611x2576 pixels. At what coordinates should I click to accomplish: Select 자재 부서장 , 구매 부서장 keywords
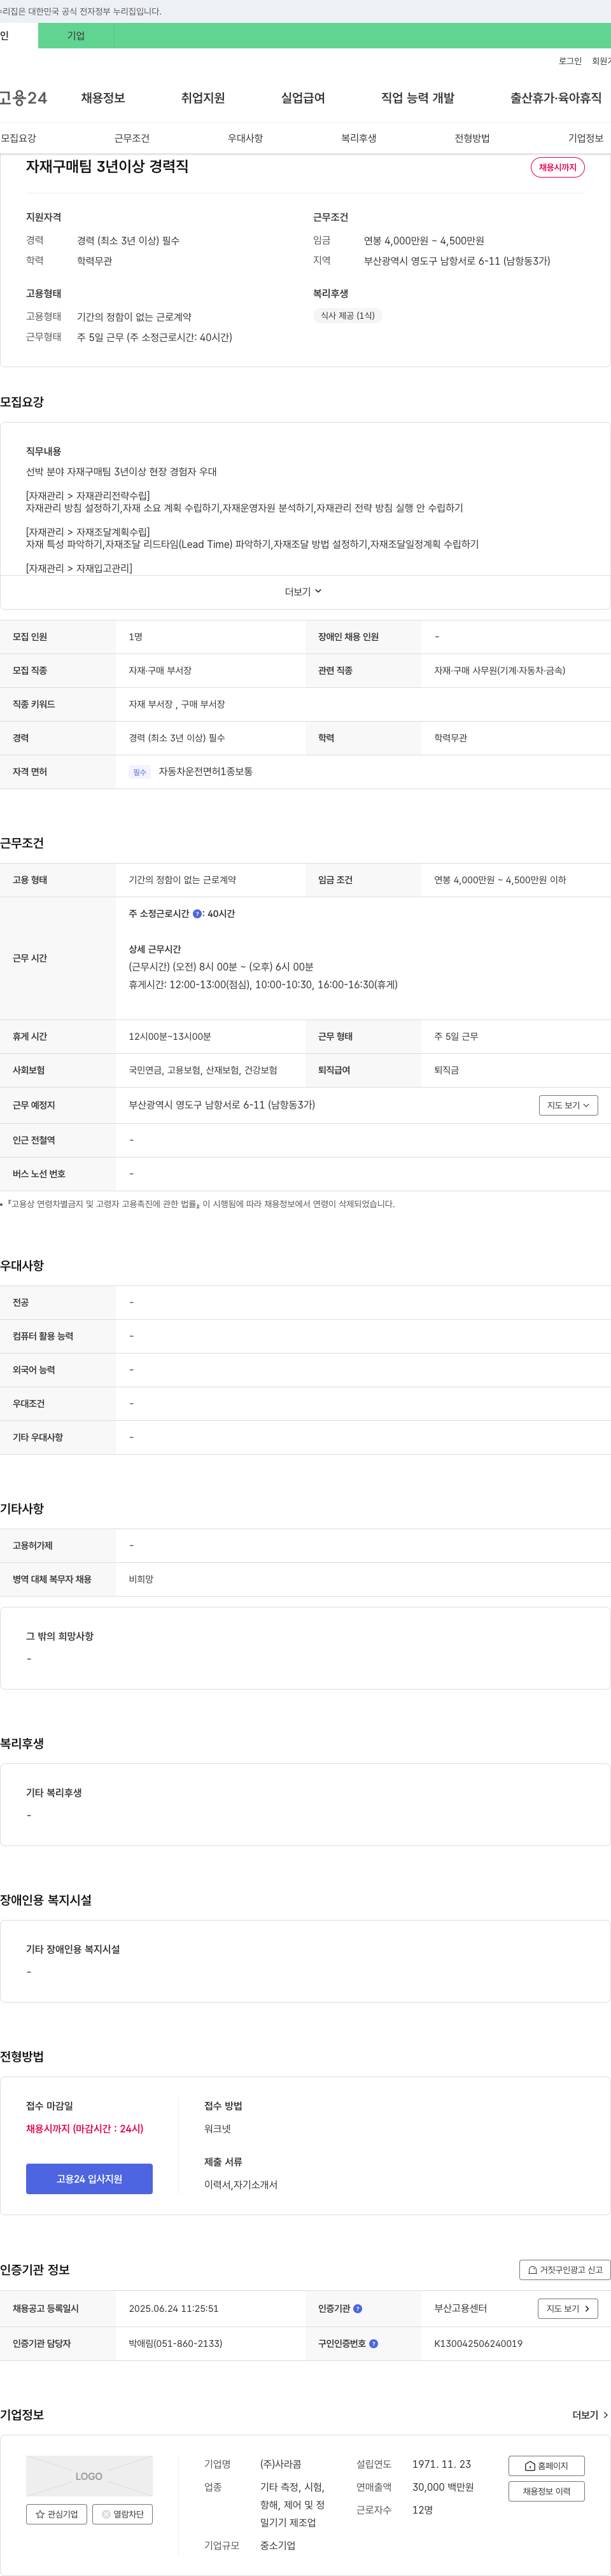(177, 704)
